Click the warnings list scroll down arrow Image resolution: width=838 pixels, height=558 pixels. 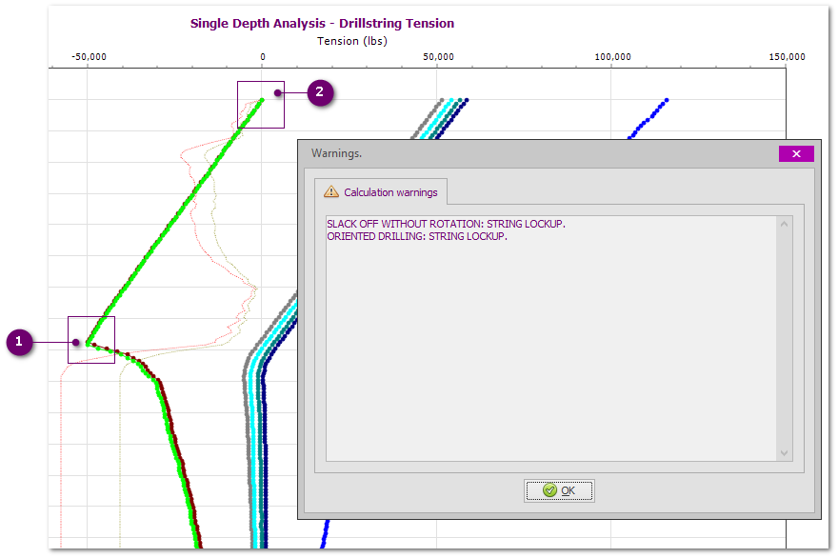(x=785, y=453)
